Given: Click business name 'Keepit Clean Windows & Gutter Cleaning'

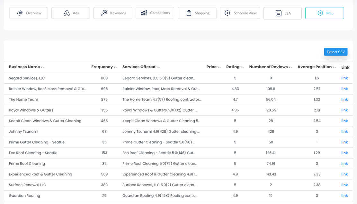Looking at the screenshot, I should tap(45, 121).
